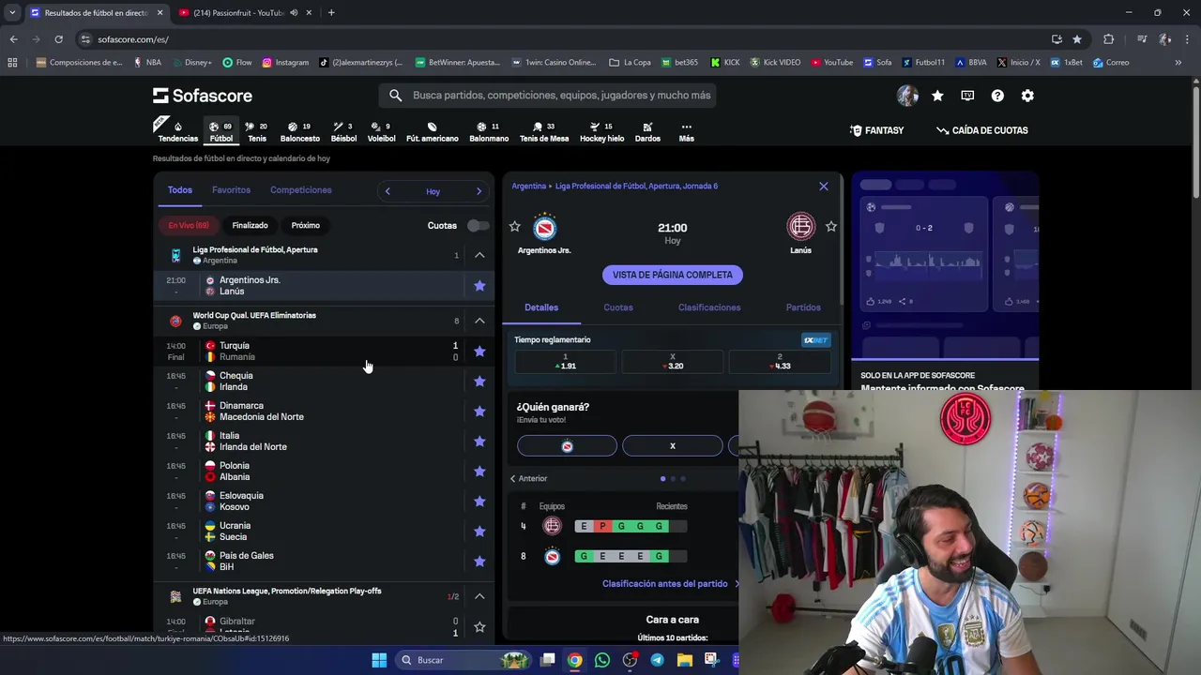Toggle star for Gibraltar match
This screenshot has width=1201, height=675.
click(x=479, y=627)
